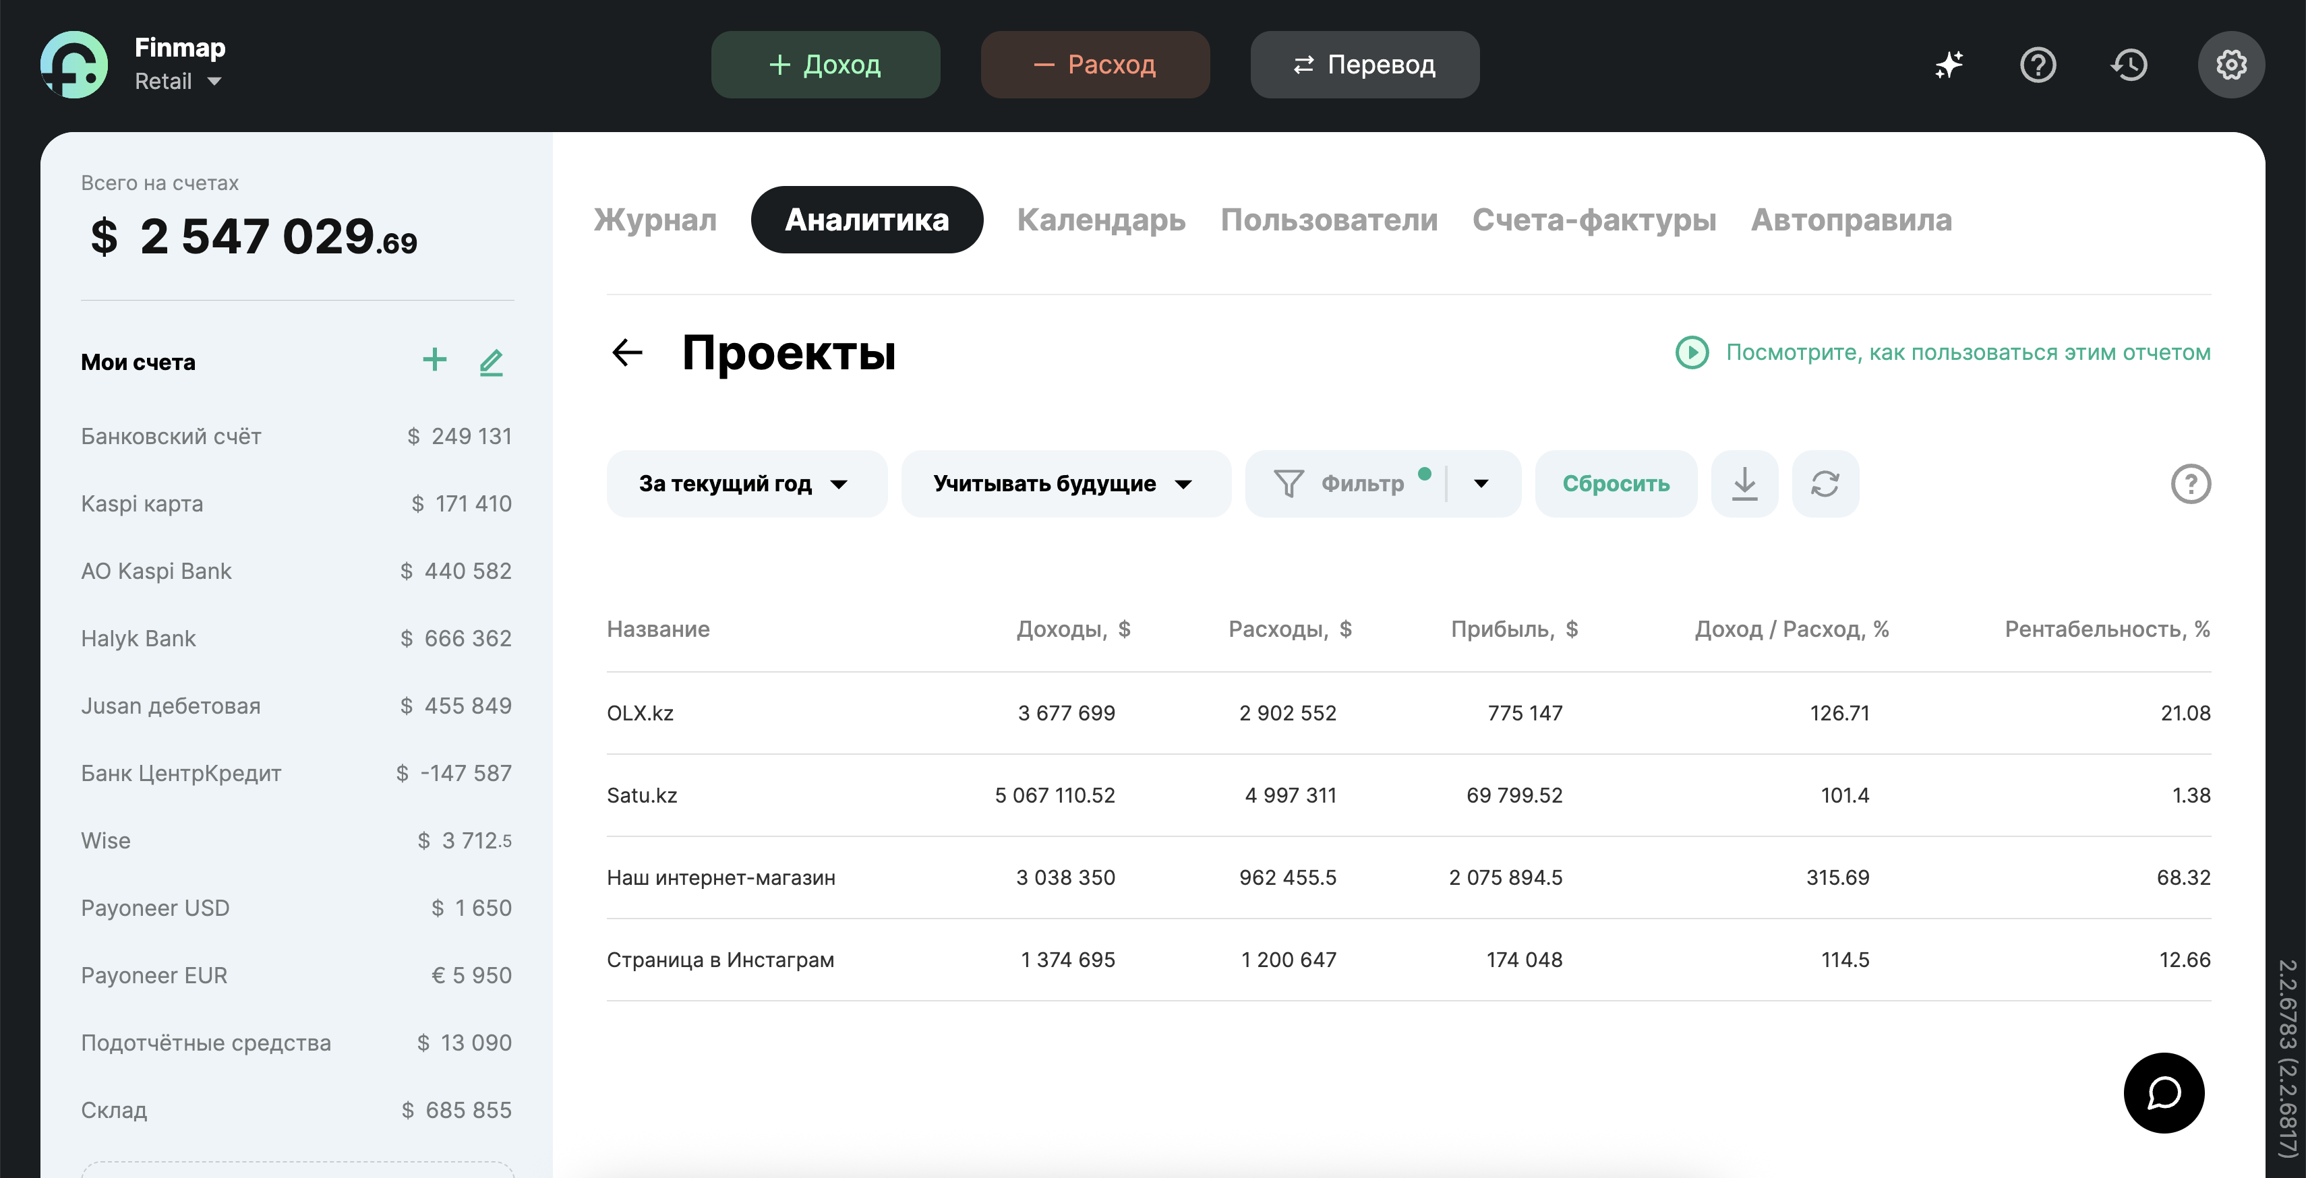Select the Jusan дебетовая account
The width and height of the screenshot is (2306, 1178).
(x=296, y=706)
